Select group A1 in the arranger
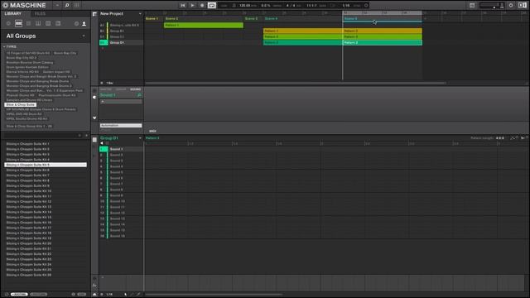Screen dimensions: 530x298 (121, 26)
